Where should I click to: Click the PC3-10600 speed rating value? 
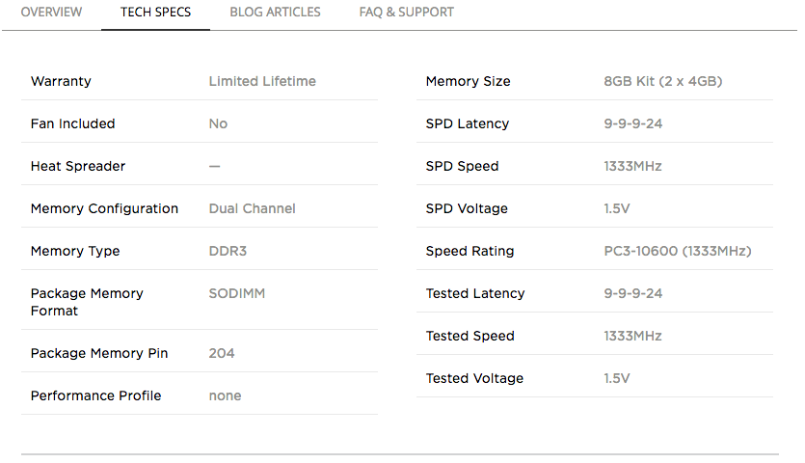click(x=677, y=251)
